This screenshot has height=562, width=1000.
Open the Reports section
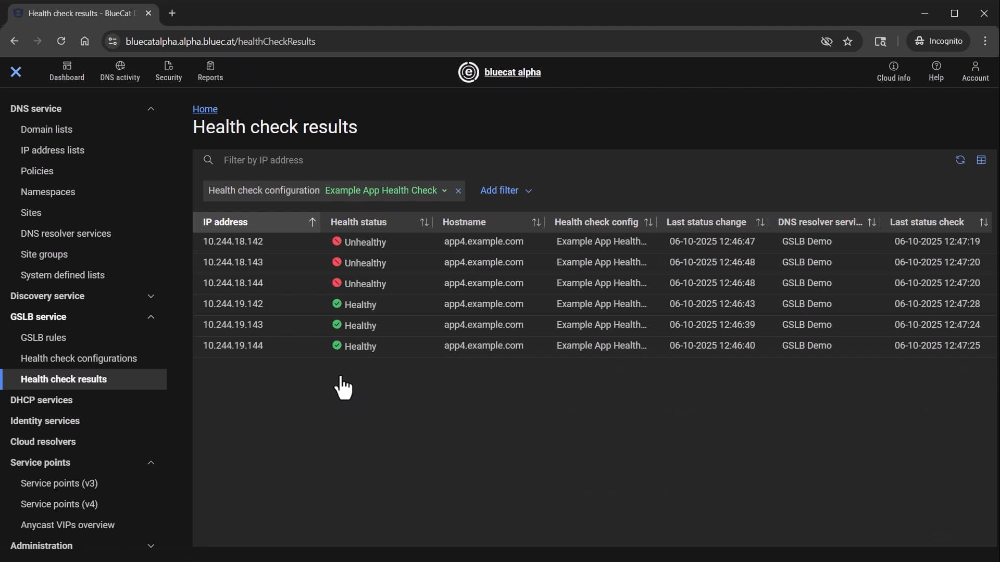[x=210, y=71]
